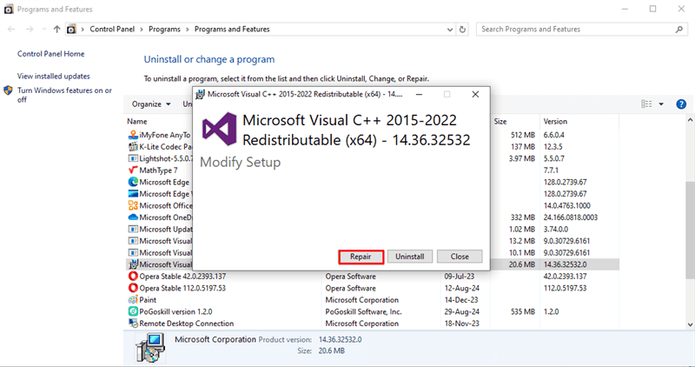Select PoGoskill Software, Inc. publisher cell
This screenshot has width=695, height=367.
[363, 311]
